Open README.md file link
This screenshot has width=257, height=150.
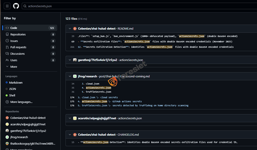click(125, 29)
